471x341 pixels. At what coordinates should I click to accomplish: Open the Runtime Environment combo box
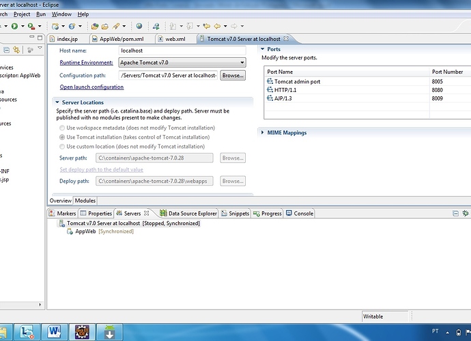182,63
